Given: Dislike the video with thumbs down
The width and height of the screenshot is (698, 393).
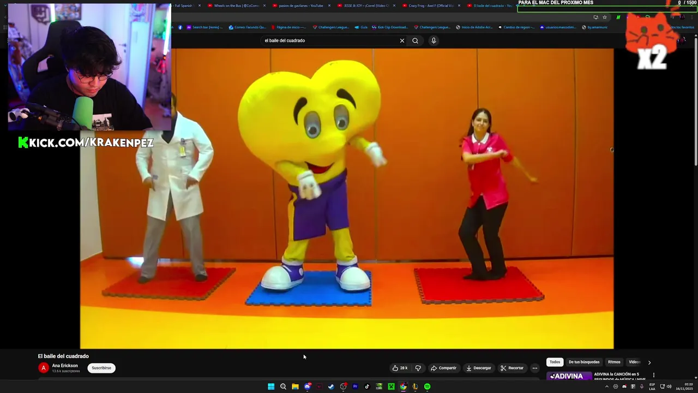Looking at the screenshot, I should pos(418,368).
